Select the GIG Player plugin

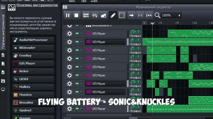tap(33, 63)
